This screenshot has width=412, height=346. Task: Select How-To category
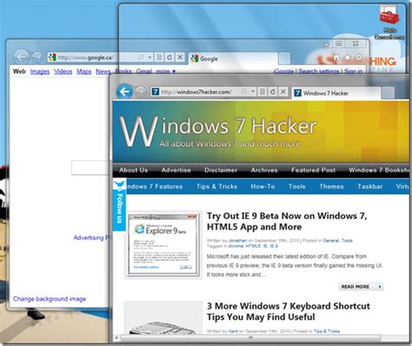[x=262, y=186]
